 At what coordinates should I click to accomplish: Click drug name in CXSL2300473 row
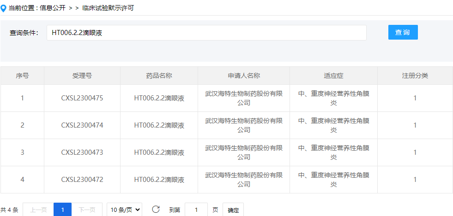[x=159, y=152]
